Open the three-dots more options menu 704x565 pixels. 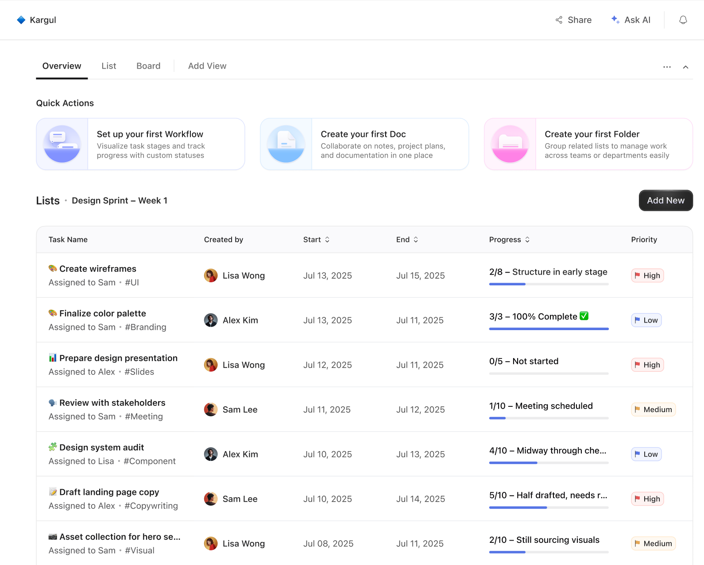[x=667, y=67]
